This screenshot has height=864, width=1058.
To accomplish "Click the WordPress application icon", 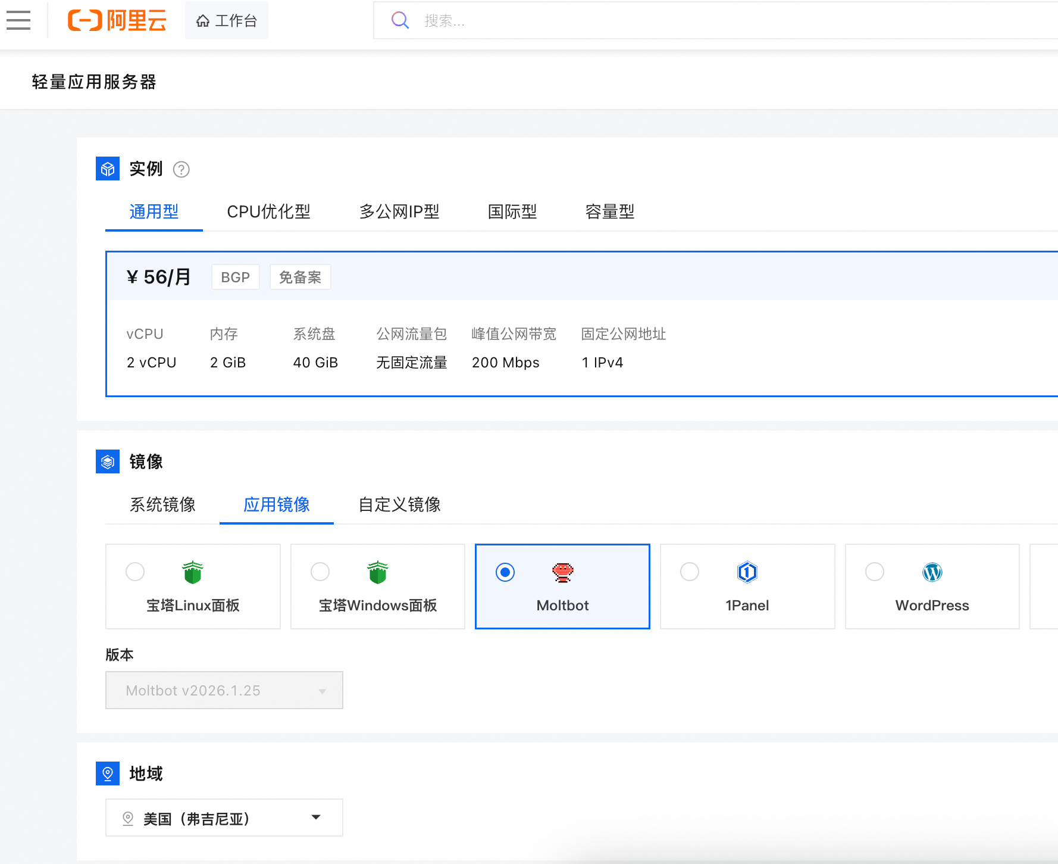I will coord(932,572).
